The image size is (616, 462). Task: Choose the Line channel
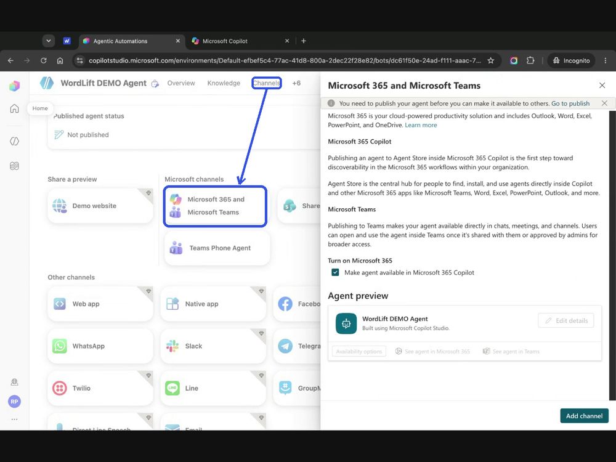[213, 388]
